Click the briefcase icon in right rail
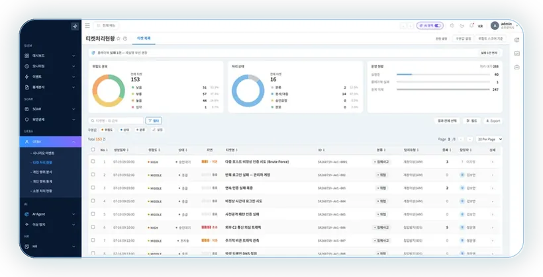The image size is (543, 277). pos(517,67)
